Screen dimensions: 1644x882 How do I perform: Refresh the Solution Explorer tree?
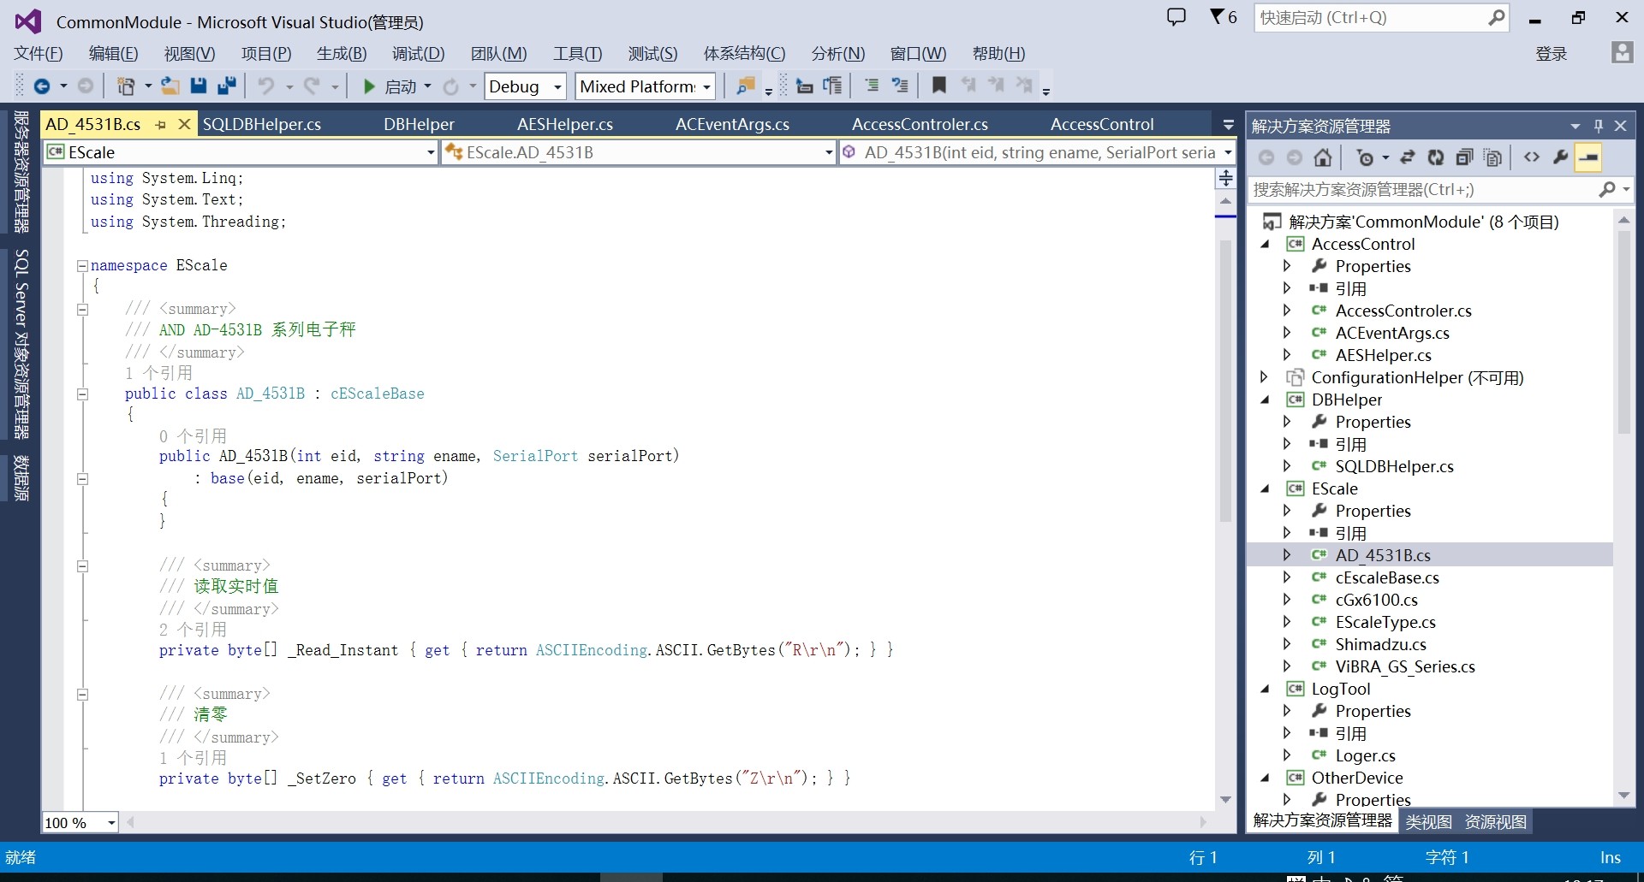[1436, 157]
